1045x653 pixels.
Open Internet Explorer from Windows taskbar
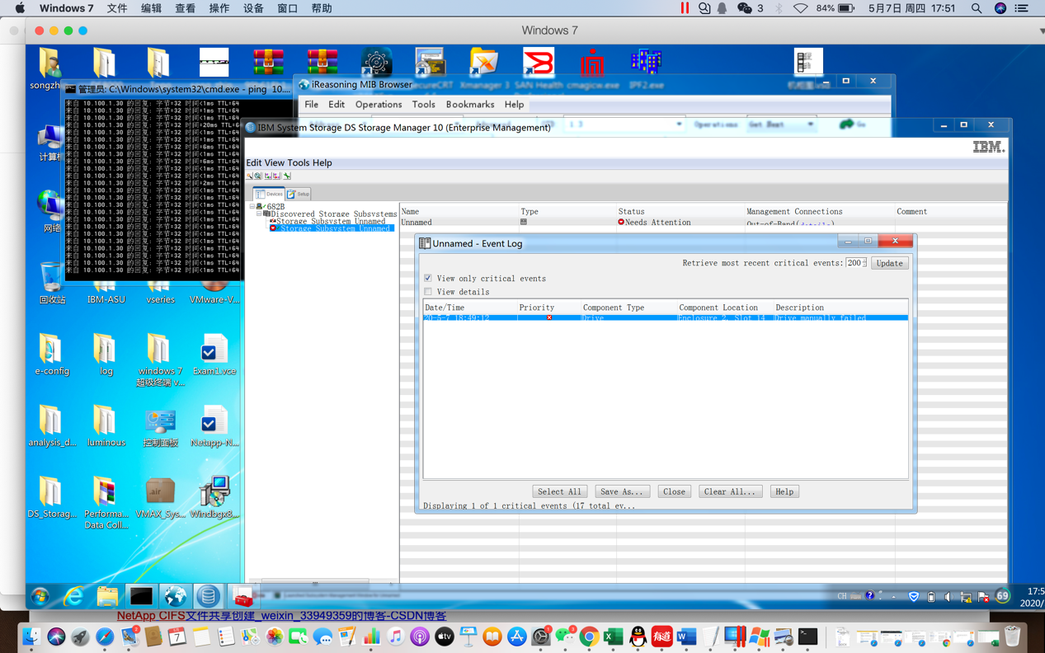pyautogui.click(x=73, y=596)
